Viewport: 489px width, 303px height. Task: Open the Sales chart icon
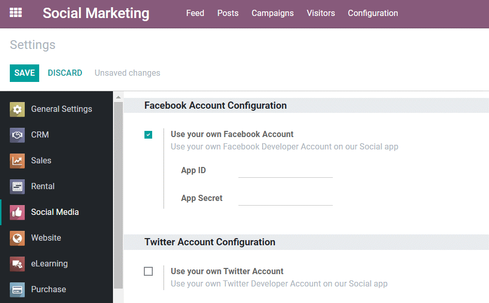click(17, 161)
